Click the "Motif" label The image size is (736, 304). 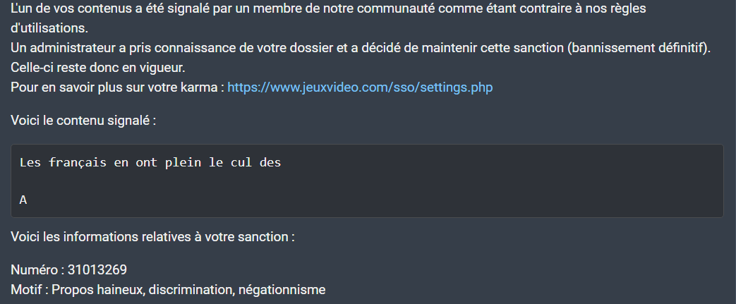pos(28,289)
